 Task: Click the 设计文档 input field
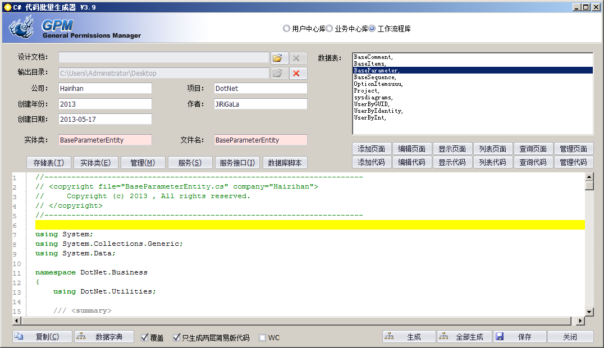pyautogui.click(x=164, y=57)
